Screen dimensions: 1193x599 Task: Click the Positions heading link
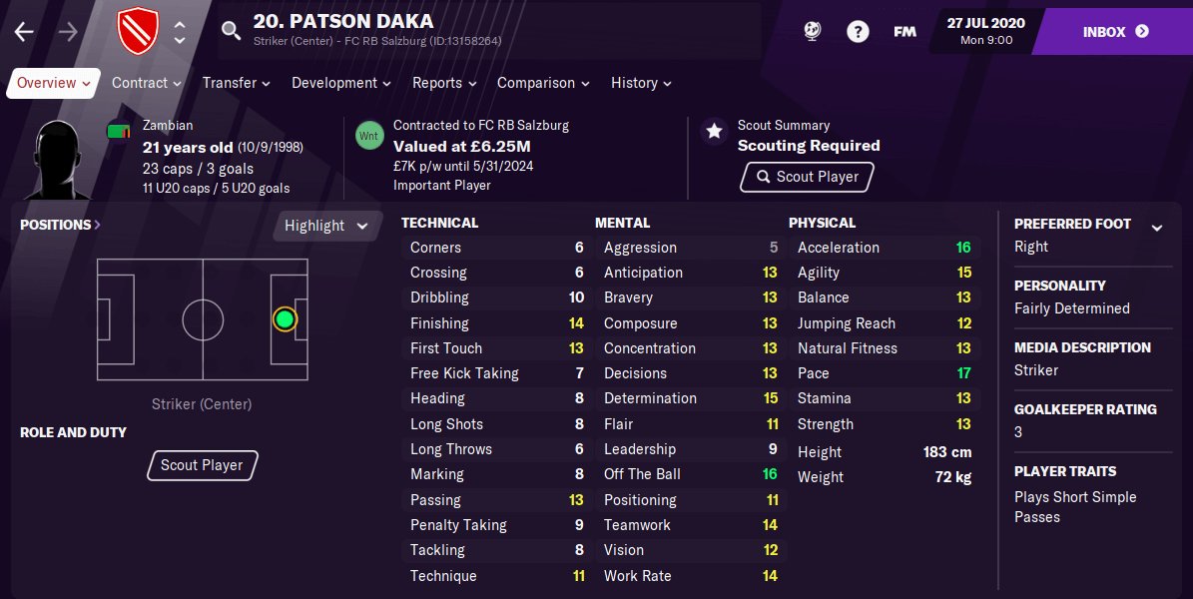pyautogui.click(x=60, y=225)
